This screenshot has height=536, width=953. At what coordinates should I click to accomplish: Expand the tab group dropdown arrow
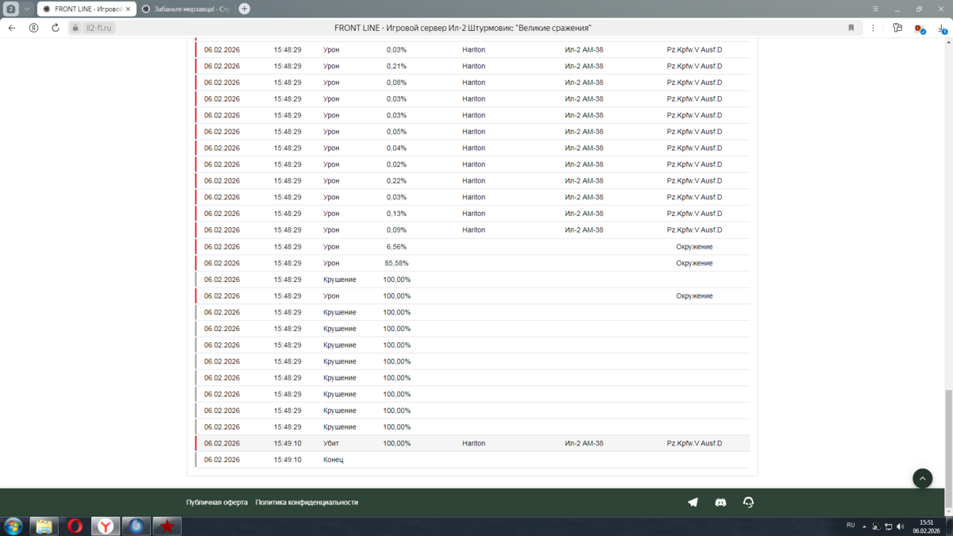[26, 9]
